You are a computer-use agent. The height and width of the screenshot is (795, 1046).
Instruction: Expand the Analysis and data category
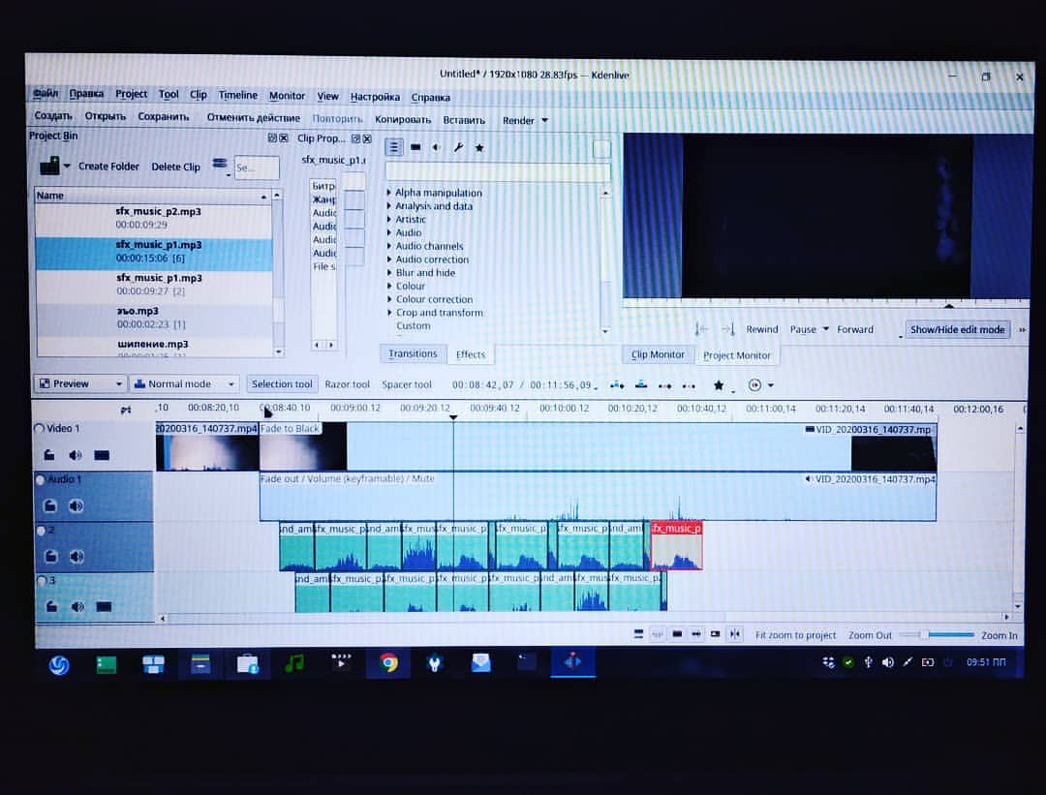tap(389, 205)
